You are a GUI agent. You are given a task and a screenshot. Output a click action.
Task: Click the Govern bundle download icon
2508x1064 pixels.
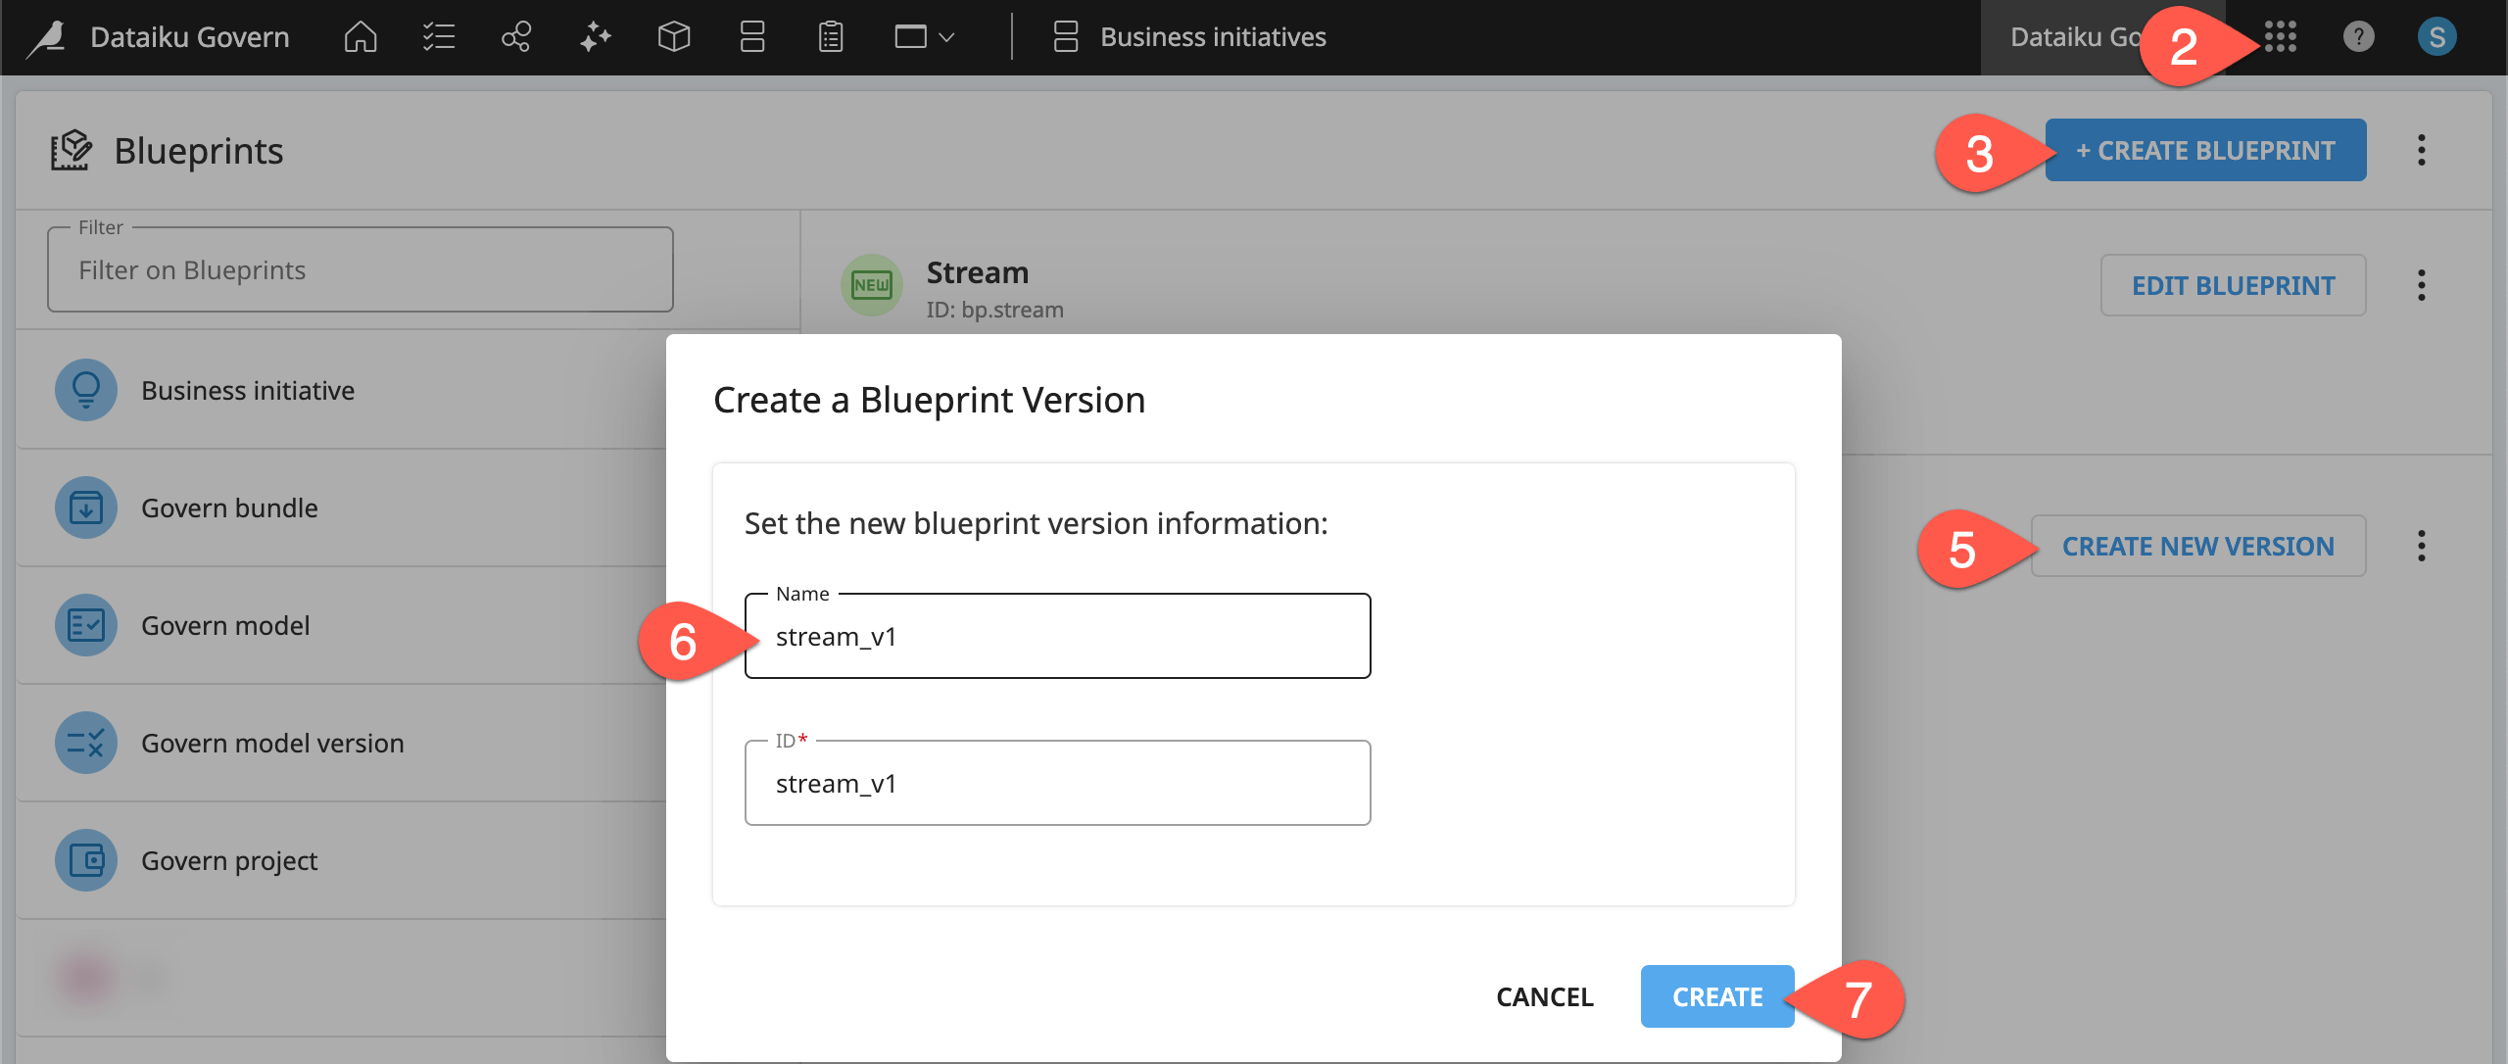click(x=86, y=508)
